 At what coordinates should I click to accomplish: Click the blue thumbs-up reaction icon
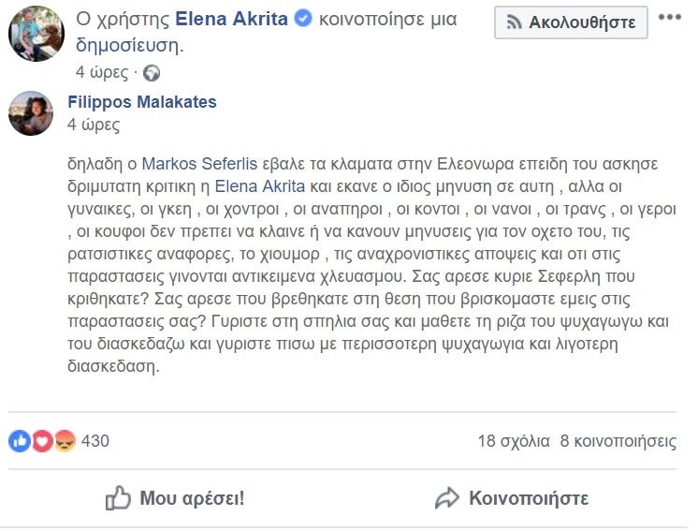coord(20,440)
